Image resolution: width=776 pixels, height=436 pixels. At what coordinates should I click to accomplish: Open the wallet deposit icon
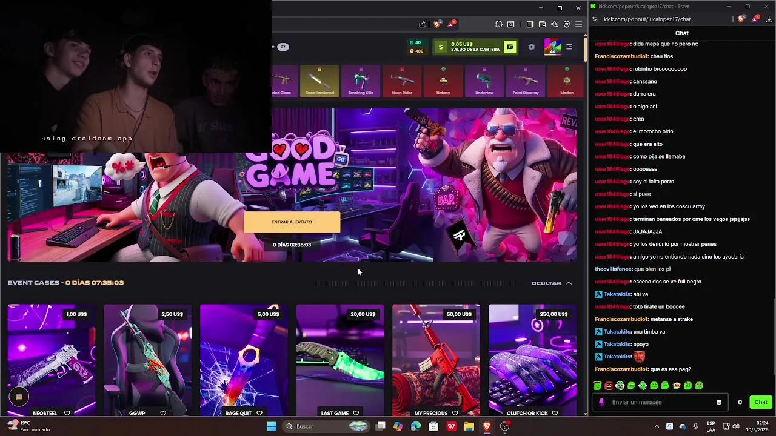[x=510, y=47]
